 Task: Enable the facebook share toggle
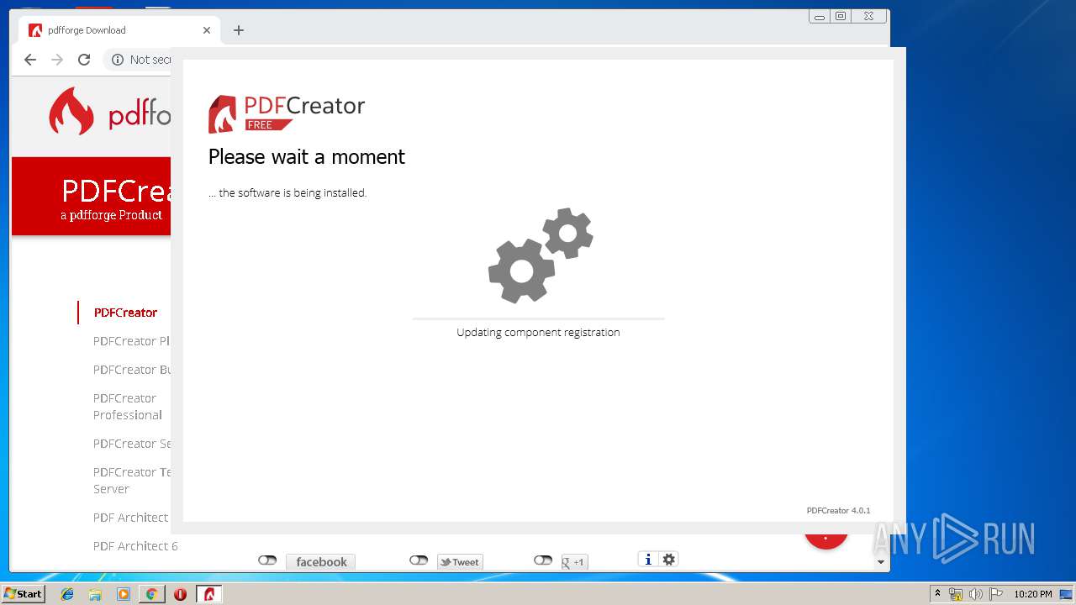(x=267, y=560)
